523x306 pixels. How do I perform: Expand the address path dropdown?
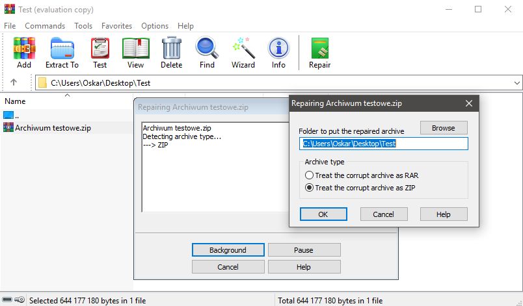coord(516,83)
